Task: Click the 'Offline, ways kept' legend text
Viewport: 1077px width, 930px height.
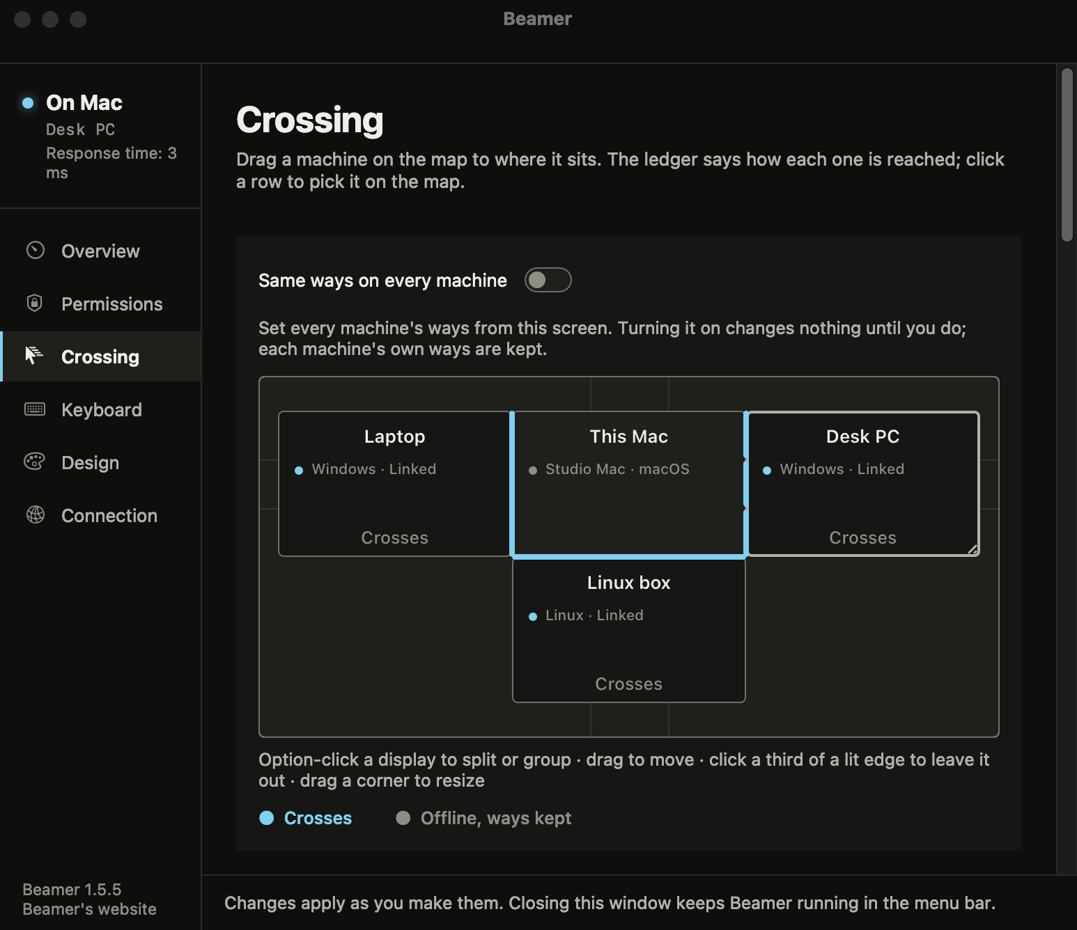Action: (x=496, y=818)
